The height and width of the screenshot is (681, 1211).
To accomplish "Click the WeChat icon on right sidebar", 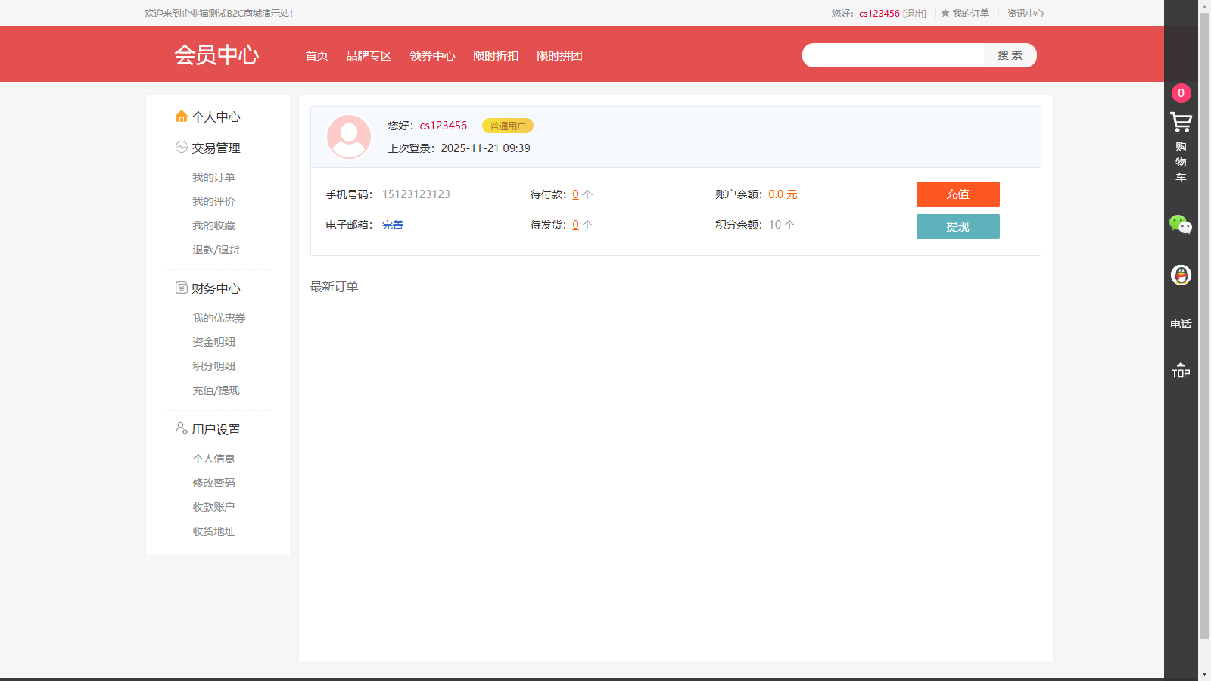I will coord(1181,224).
